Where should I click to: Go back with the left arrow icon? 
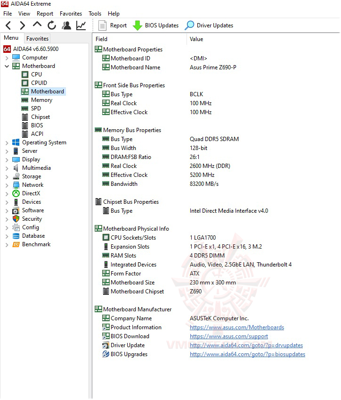[x=8, y=25]
